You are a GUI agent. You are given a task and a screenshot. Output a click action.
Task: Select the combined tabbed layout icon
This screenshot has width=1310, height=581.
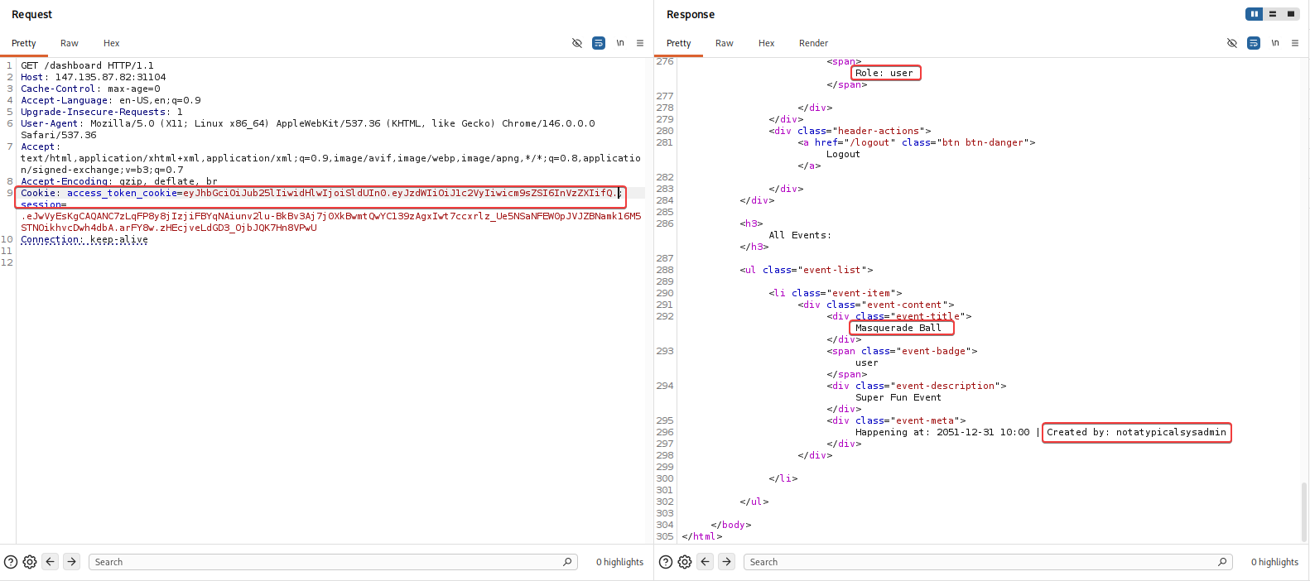(1291, 14)
